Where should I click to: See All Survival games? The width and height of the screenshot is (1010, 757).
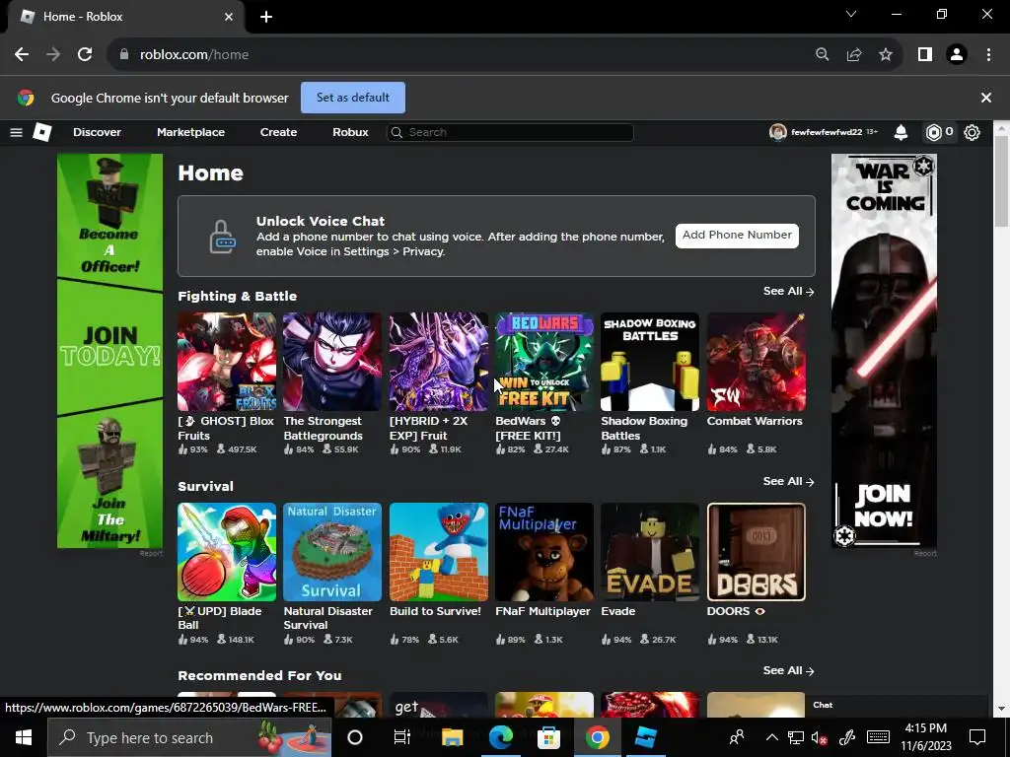point(788,481)
